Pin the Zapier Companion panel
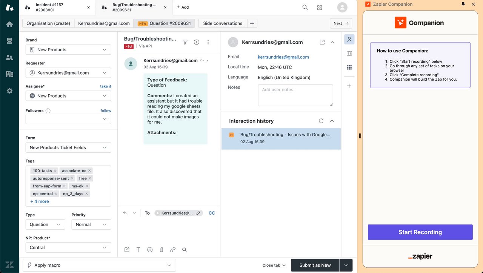 (x=463, y=4)
